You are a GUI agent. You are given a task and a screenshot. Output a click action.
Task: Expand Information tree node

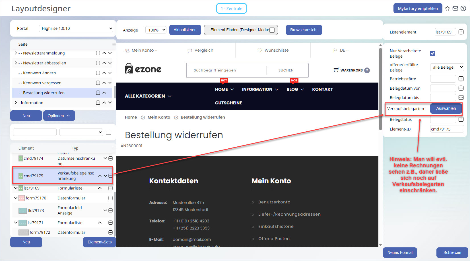pos(16,103)
